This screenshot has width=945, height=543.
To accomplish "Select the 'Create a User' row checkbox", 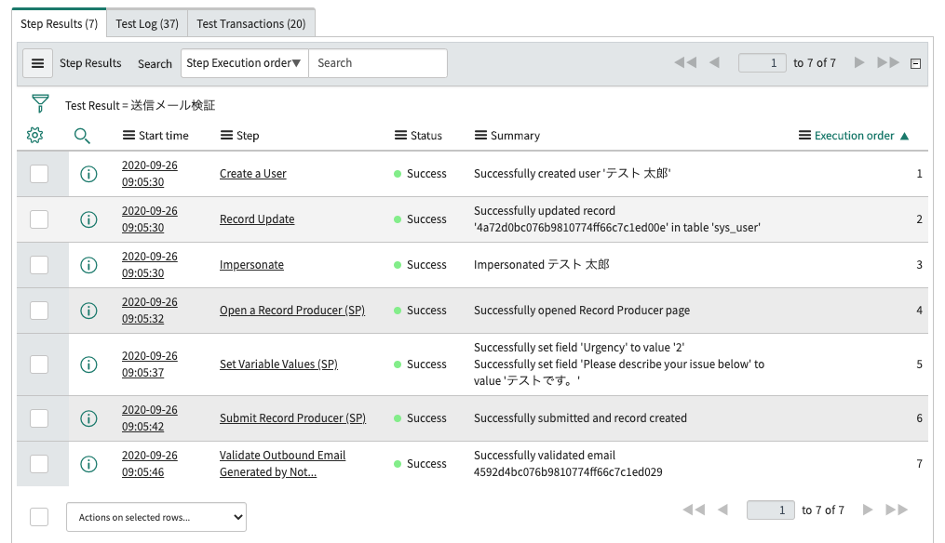I will [39, 174].
